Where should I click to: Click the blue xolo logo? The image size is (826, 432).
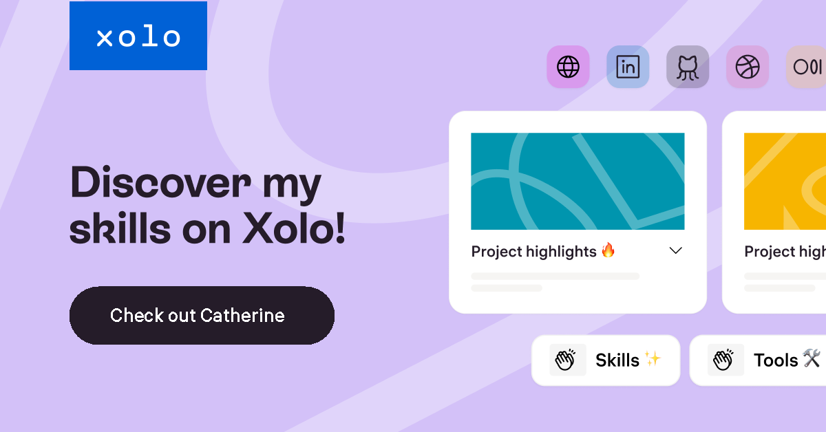point(138,36)
